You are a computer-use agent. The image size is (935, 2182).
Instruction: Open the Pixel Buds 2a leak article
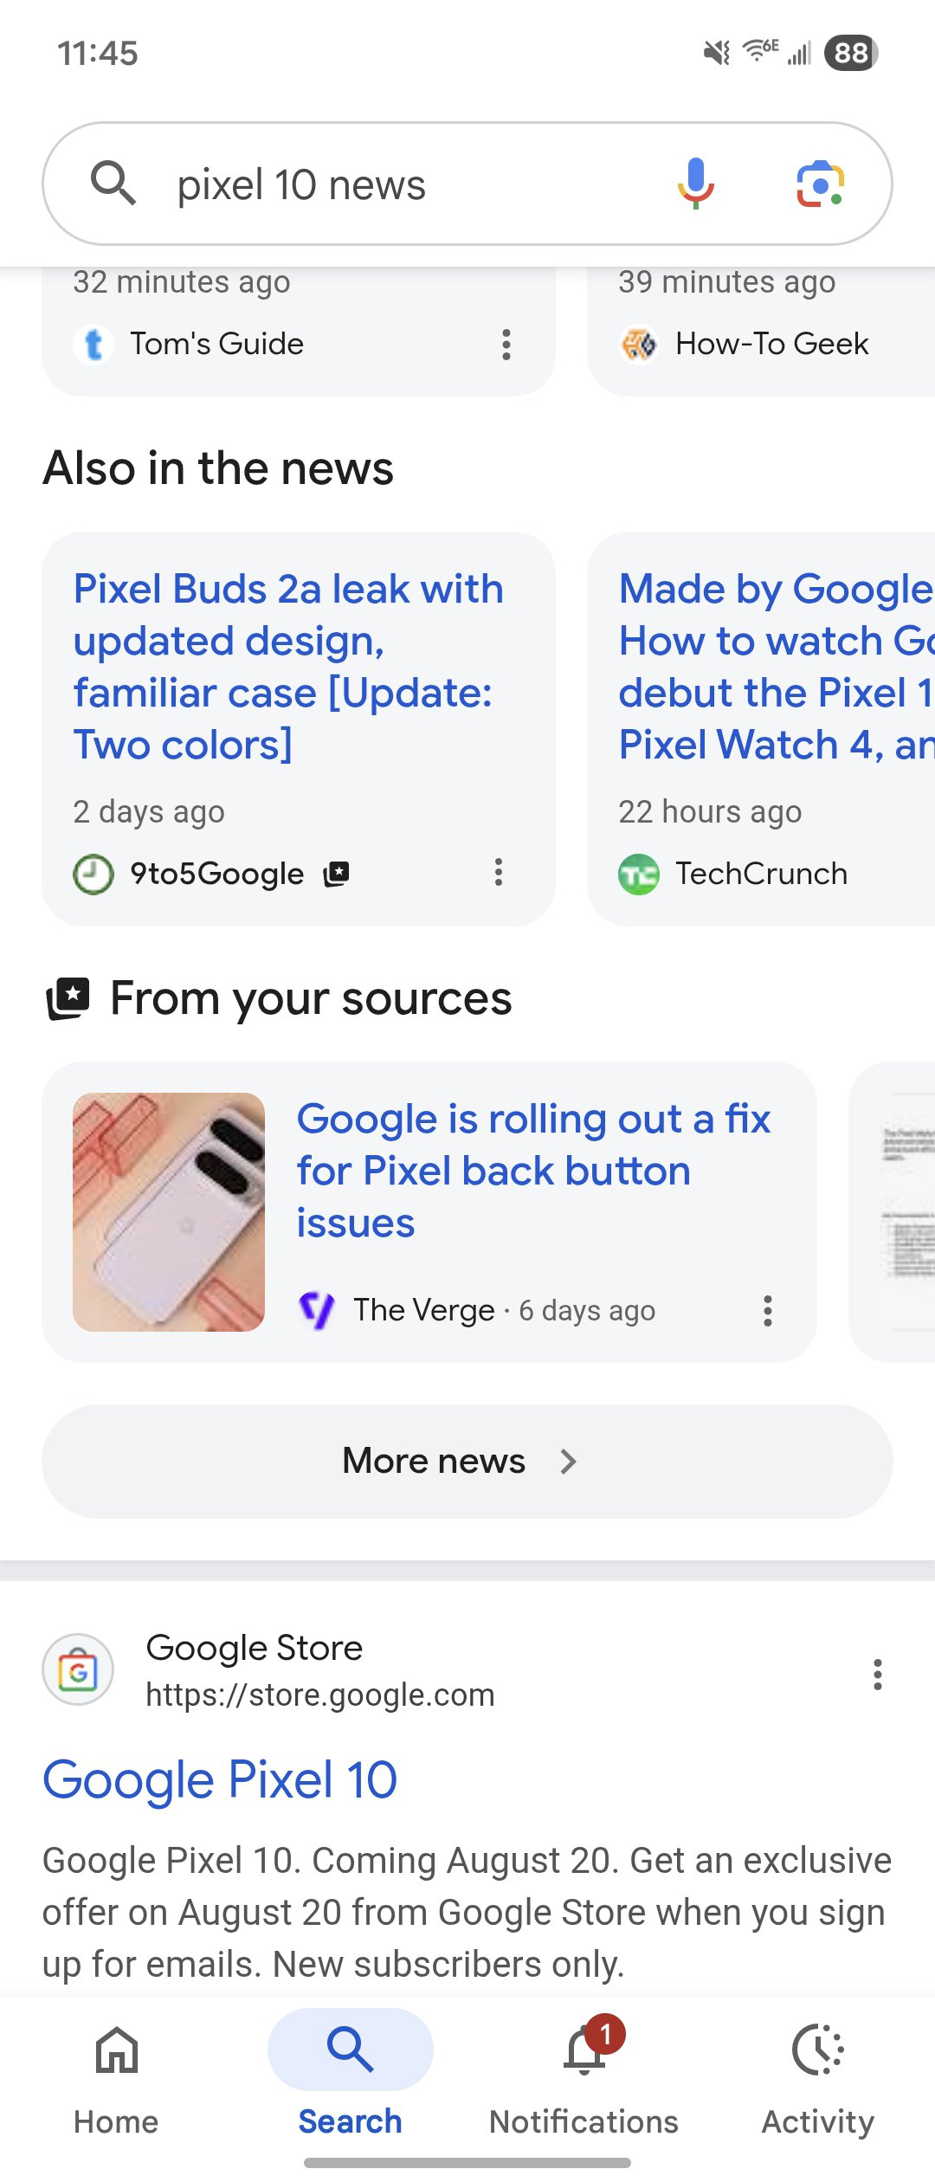pos(288,666)
